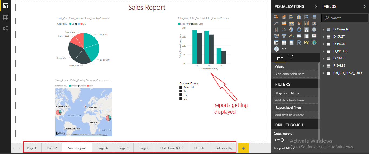
Task: Open the SalesTooltip tab
Action: coord(224,148)
